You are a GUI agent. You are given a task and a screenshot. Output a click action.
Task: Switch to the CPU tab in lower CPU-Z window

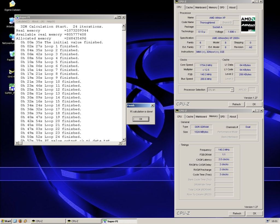click(179, 117)
